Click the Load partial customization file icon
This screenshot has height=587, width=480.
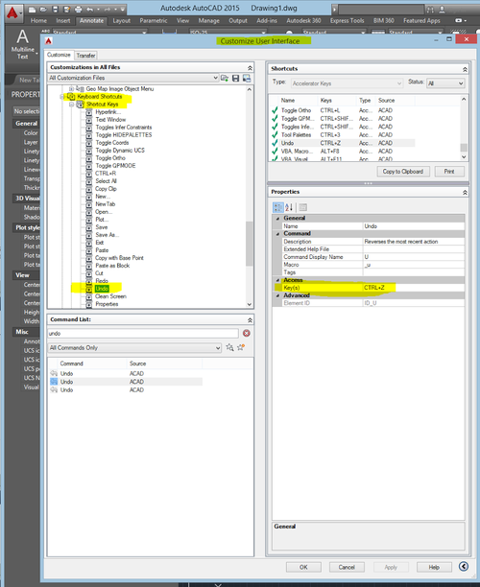[225, 78]
